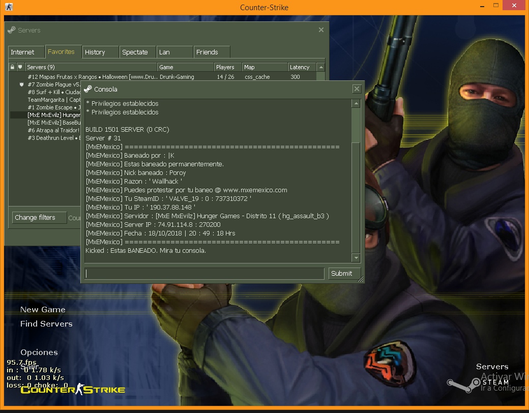
Task: Click the Drunk-Gaming game cell
Action: [x=177, y=77]
